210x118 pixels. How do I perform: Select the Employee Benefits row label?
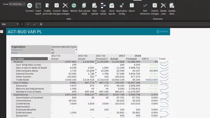(26, 109)
